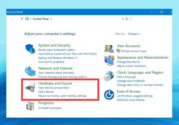Click Add a device link

[46, 92]
